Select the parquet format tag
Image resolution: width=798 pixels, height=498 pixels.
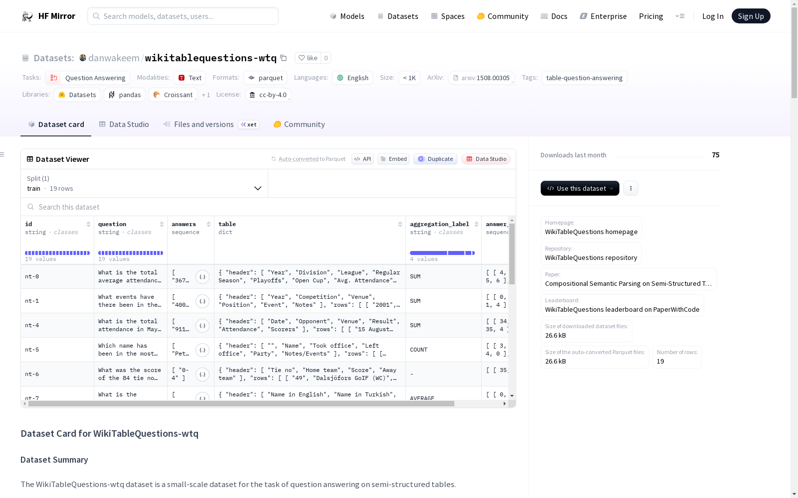tap(265, 78)
